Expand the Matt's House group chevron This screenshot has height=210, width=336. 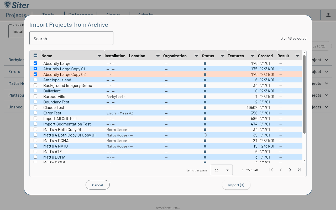point(327,83)
